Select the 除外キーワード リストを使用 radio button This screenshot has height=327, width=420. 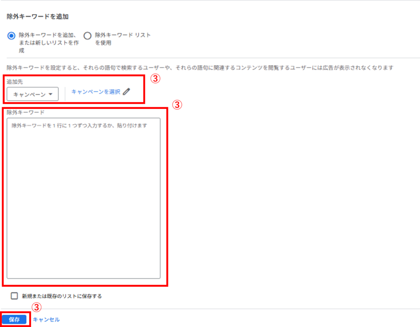[x=87, y=36]
